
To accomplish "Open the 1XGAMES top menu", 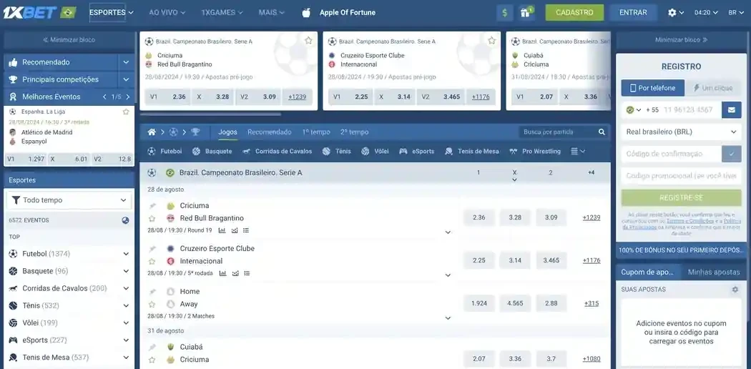I will coord(222,12).
